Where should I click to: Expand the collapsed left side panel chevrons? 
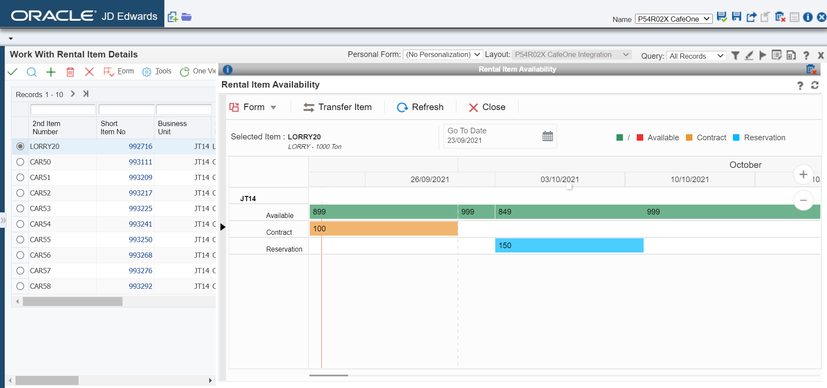(x=3, y=220)
